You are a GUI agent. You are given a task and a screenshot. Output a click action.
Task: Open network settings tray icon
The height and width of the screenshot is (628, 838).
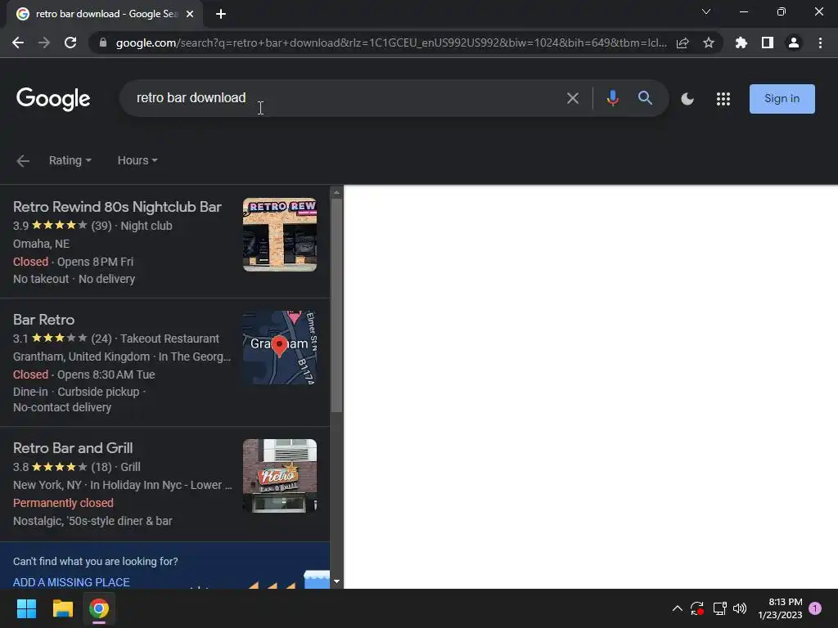pos(719,608)
